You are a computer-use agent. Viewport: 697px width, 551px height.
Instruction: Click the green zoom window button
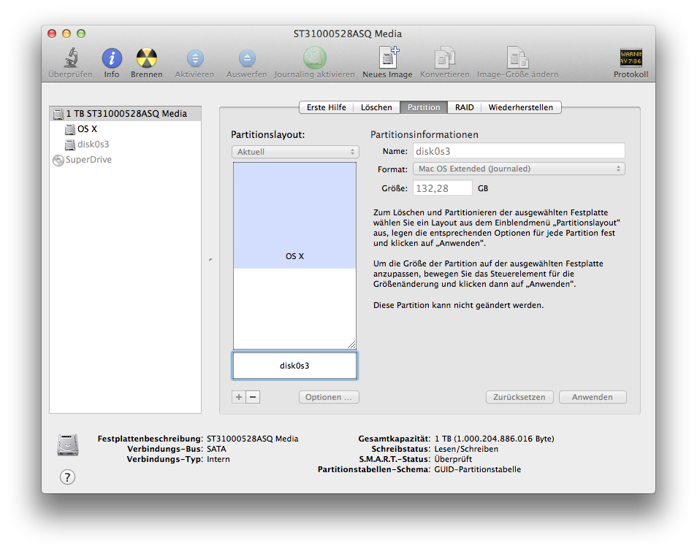click(81, 34)
